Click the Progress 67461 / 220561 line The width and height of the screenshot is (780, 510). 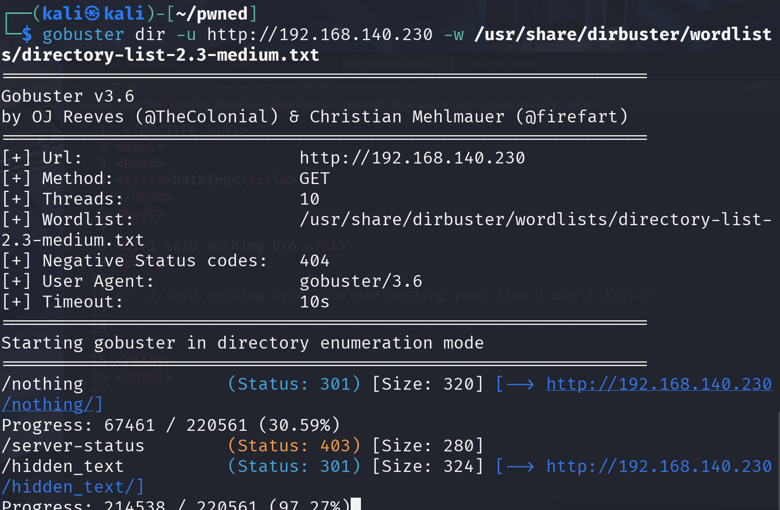[x=171, y=425]
